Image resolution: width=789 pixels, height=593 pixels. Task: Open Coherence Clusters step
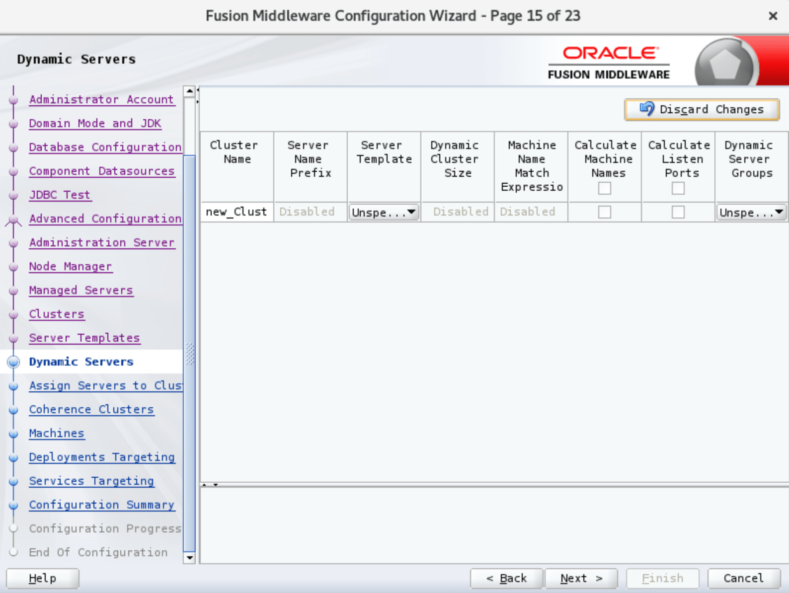pos(91,409)
